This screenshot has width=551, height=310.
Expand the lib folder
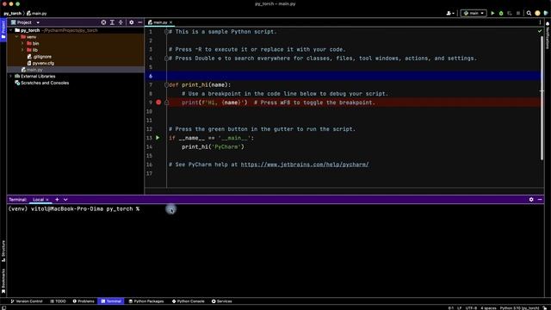pos(23,50)
